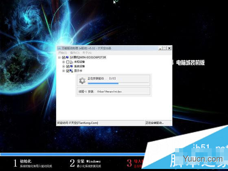Uncheck the [计算机]WIN-EO31O6POT3R root checkbox

(64, 57)
